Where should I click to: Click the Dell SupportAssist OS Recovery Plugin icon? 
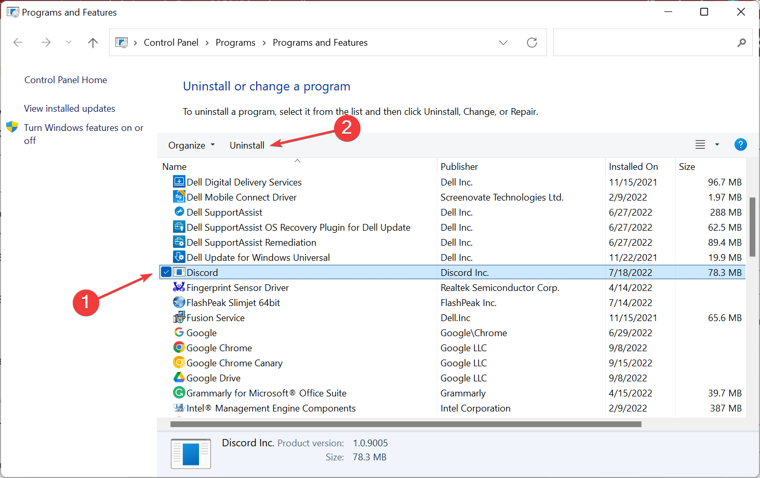tap(179, 227)
